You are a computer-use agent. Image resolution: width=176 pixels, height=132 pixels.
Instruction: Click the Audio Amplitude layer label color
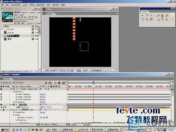tap(14, 89)
